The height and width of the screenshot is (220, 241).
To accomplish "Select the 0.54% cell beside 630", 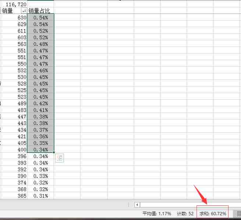I will (40, 18).
